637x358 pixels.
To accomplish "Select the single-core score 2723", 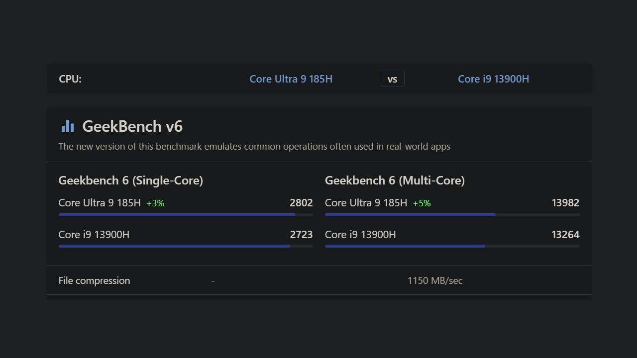I will pyautogui.click(x=301, y=235).
